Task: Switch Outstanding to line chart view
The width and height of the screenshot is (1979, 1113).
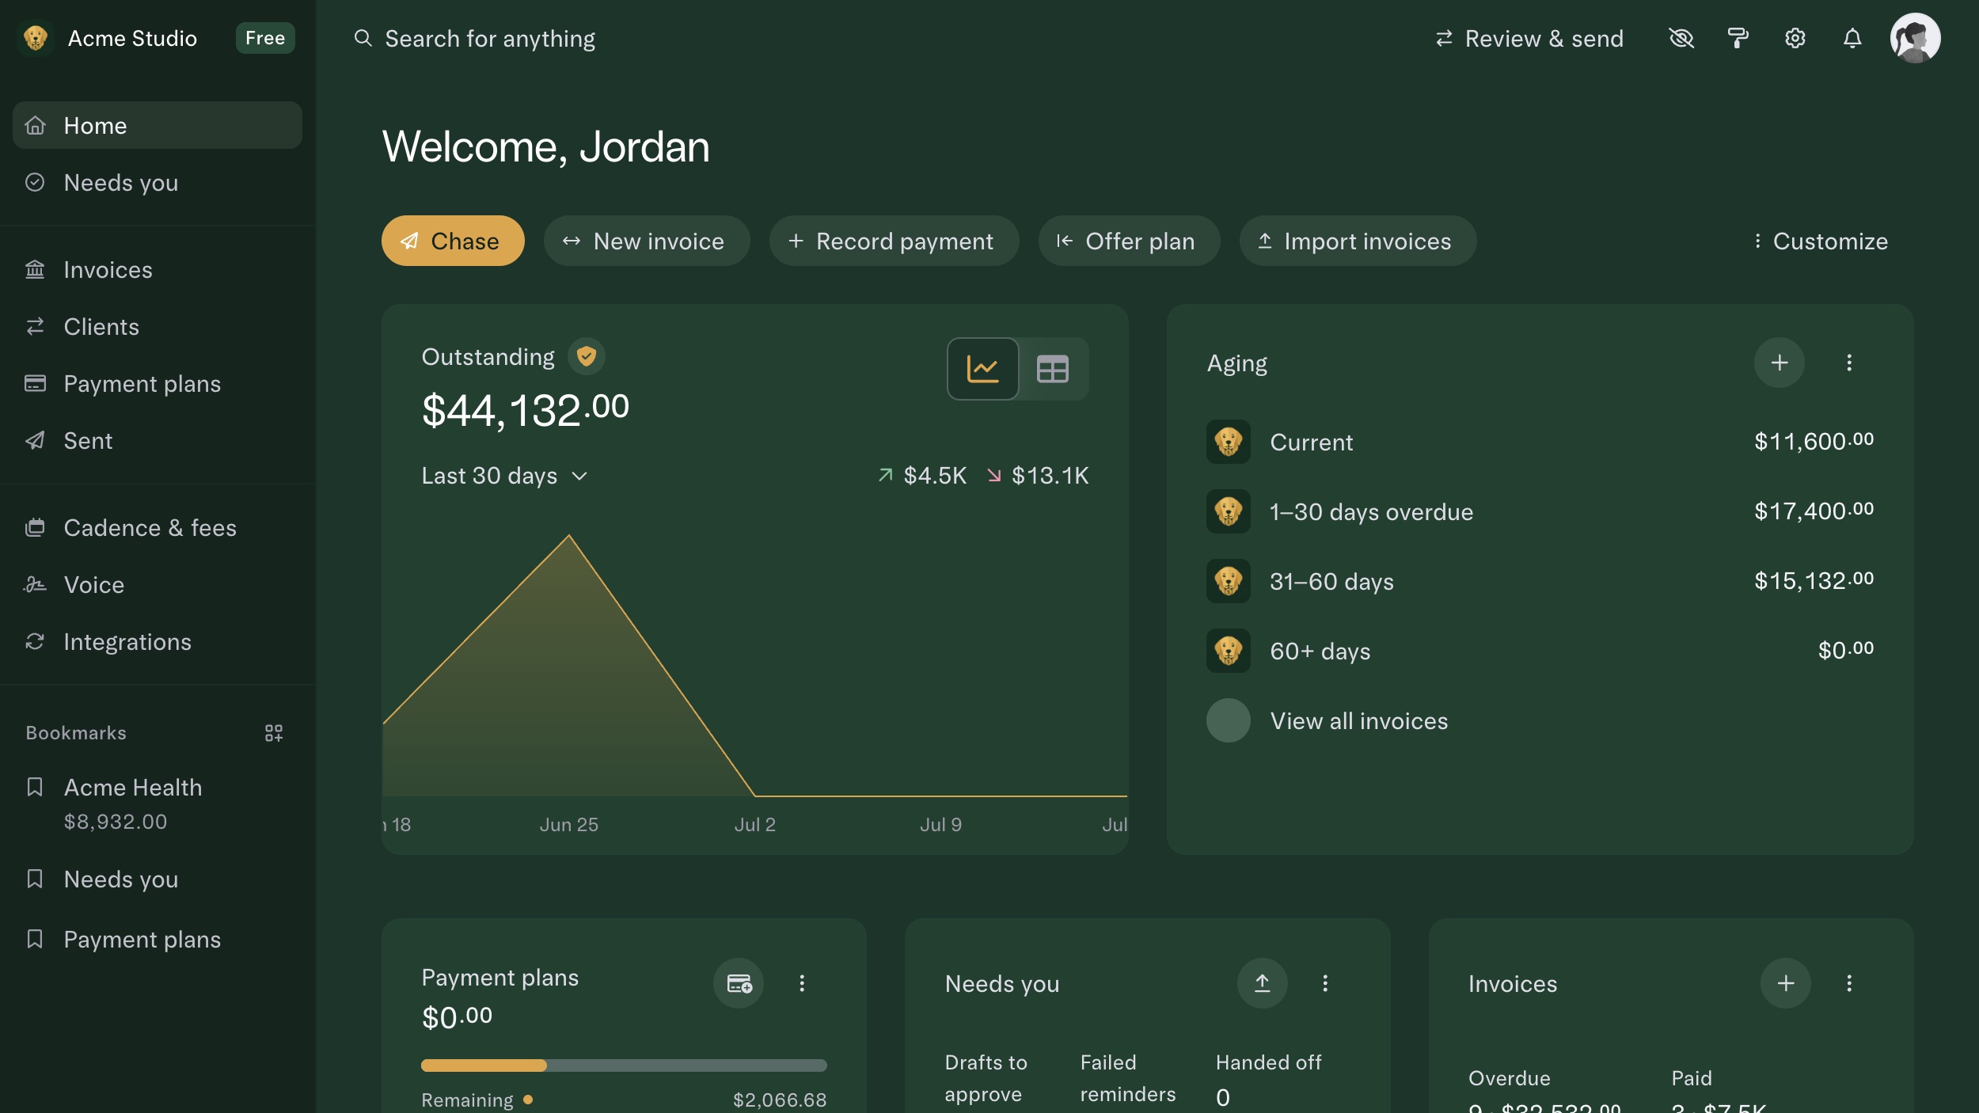Action: tap(982, 369)
